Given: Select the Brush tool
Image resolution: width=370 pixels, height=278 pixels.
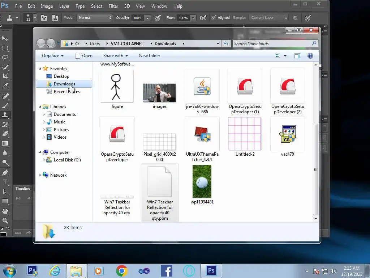Looking at the screenshot, I should (5, 106).
